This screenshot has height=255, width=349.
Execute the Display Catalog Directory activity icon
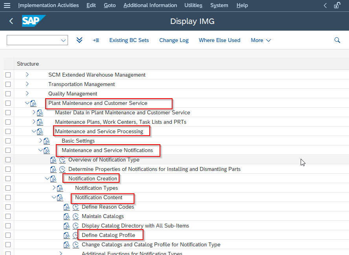point(76,226)
